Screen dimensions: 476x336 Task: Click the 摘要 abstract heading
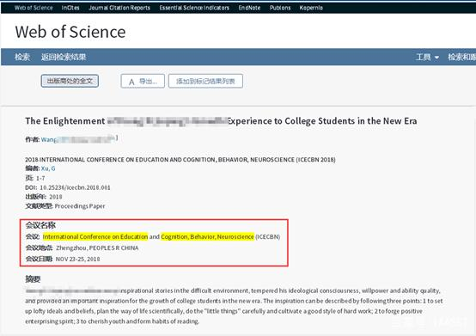pos(33,279)
